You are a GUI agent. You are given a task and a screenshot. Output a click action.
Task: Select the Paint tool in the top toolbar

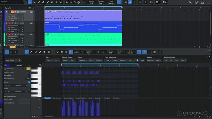point(48,2)
